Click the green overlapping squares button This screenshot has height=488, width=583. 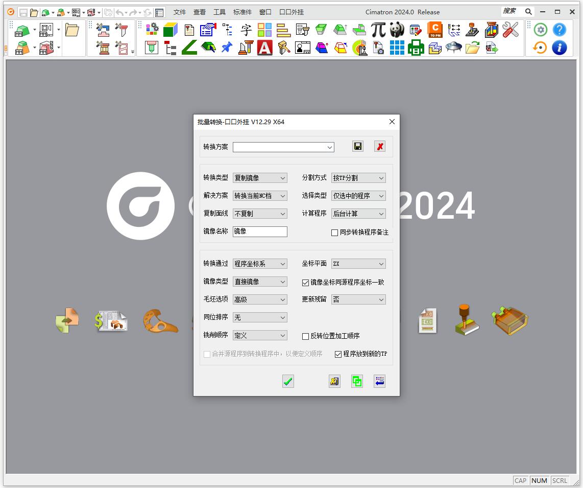357,381
